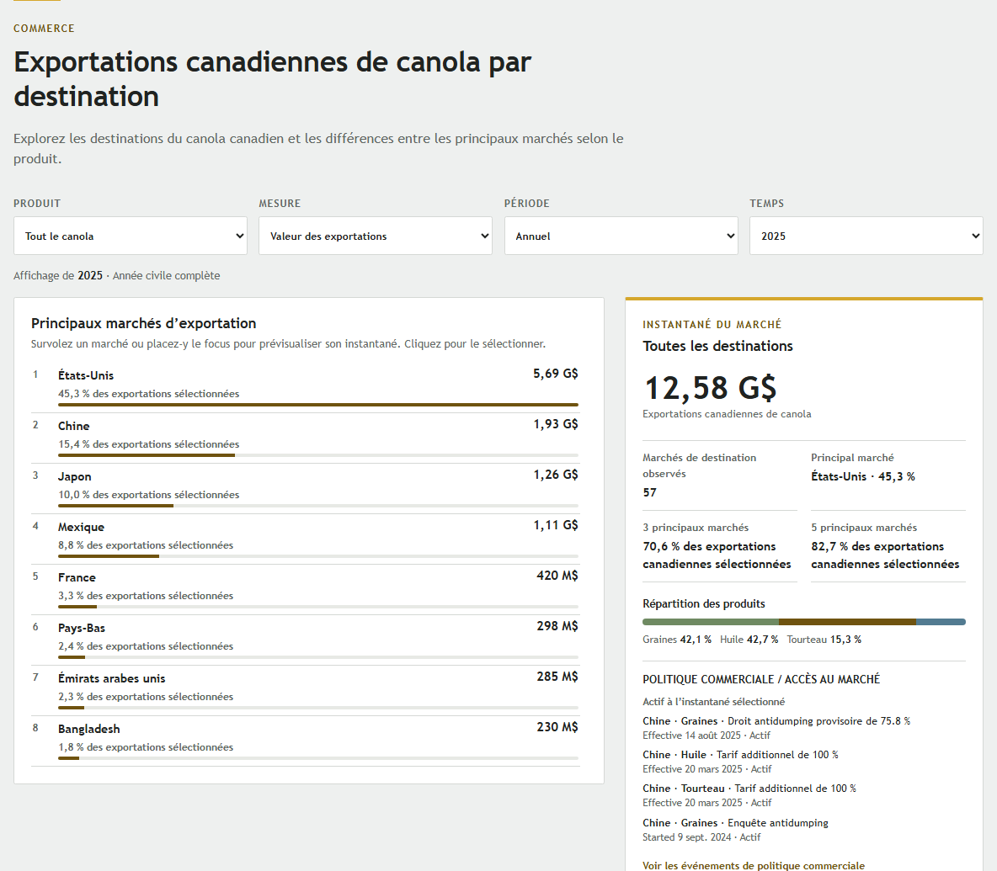This screenshot has height=871, width=997.
Task: Click the 1,11 G$ value for Mexique
Action: click(x=555, y=525)
